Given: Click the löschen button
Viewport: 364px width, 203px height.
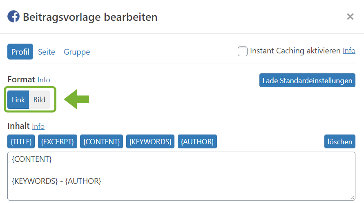Looking at the screenshot, I should tap(339, 141).
